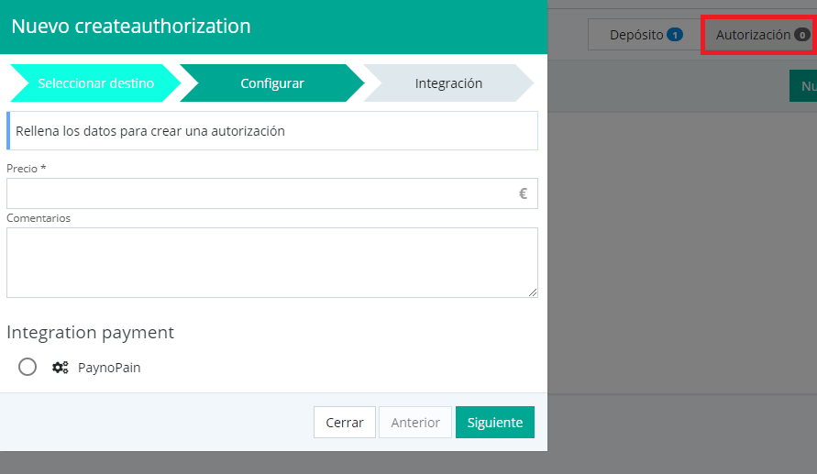The height and width of the screenshot is (474, 817).
Task: Grab the Comentarios text area resize handle
Action: point(533,292)
